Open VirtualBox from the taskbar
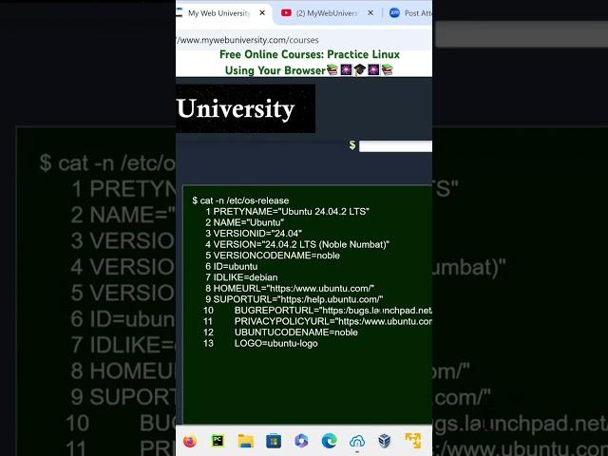The image size is (608, 456). [x=385, y=441]
